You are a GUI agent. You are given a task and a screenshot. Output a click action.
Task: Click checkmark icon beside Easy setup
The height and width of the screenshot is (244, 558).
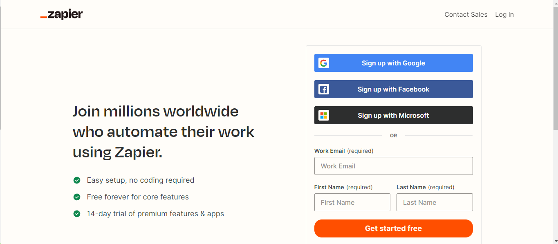click(76, 180)
